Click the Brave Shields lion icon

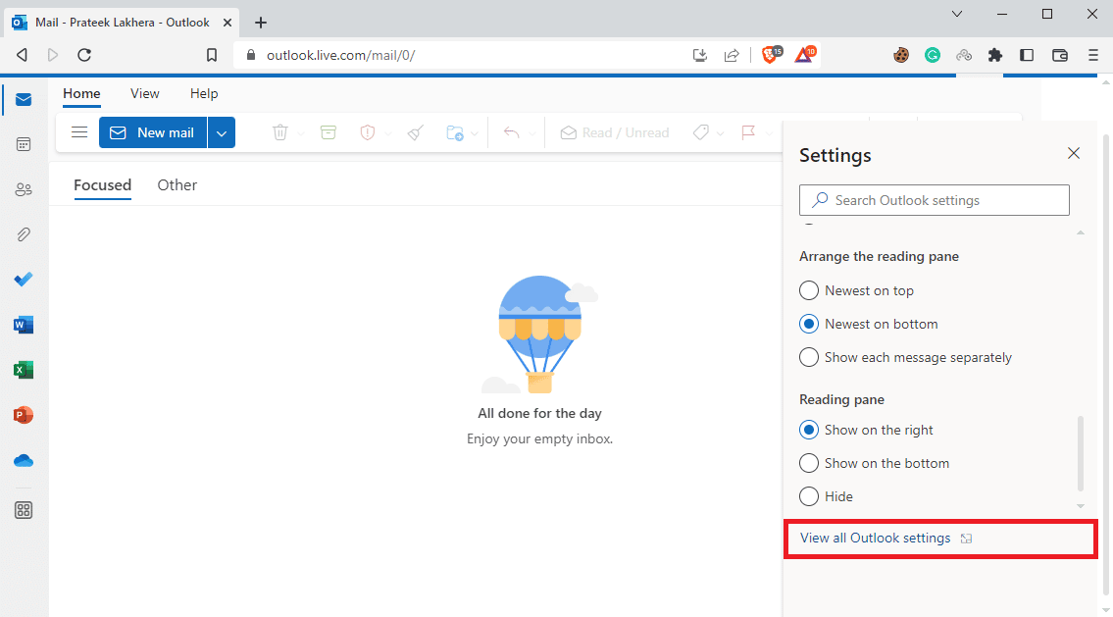pyautogui.click(x=771, y=55)
